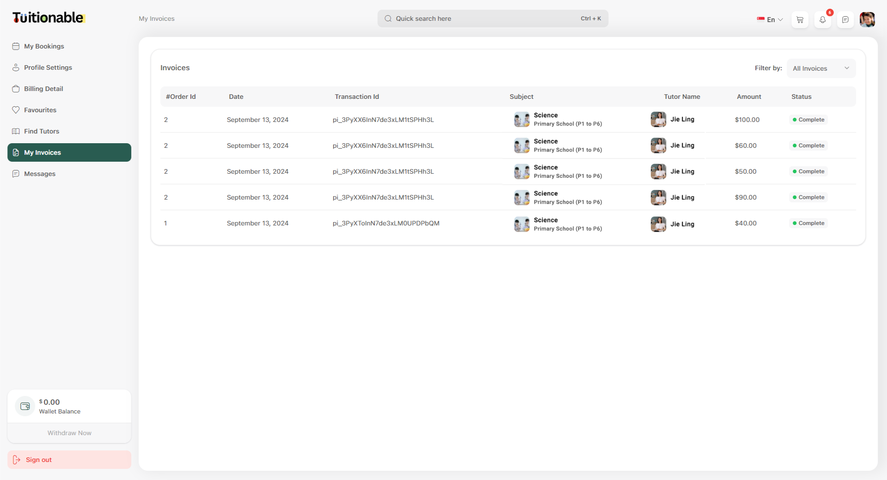Click Jie Ling avatar in $90.00 row

(658, 197)
